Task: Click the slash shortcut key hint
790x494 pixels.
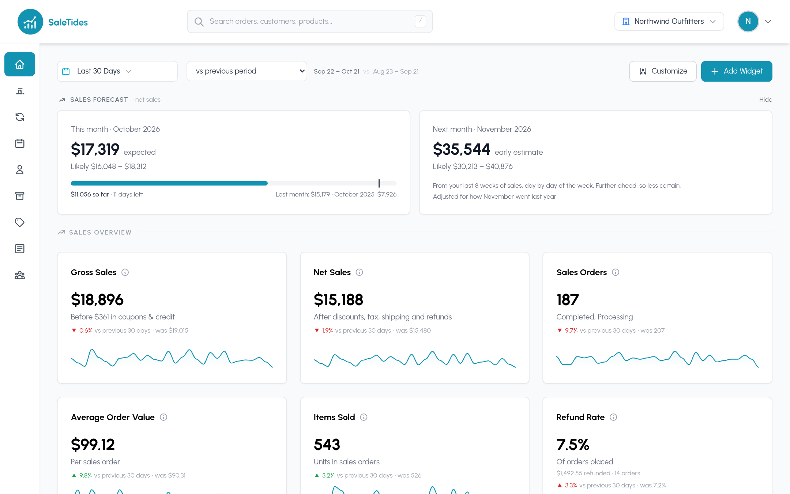Action: (x=421, y=21)
